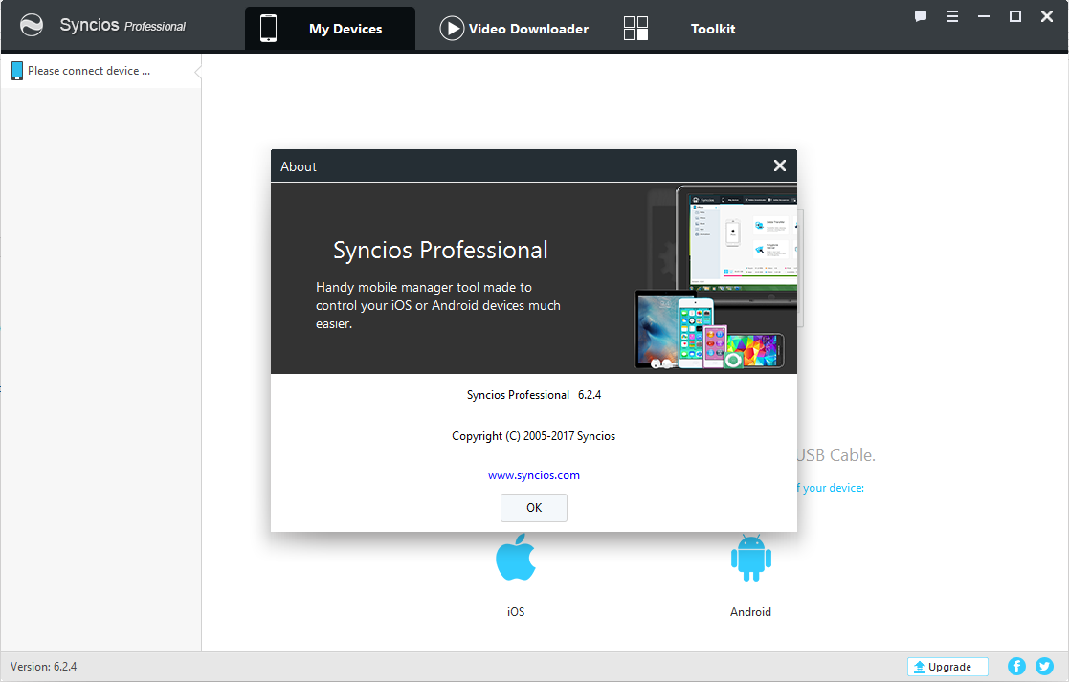Screen dimensions: 1069x682
Task: Click the copyright 2005-2017 Syncios text
Action: pos(534,436)
